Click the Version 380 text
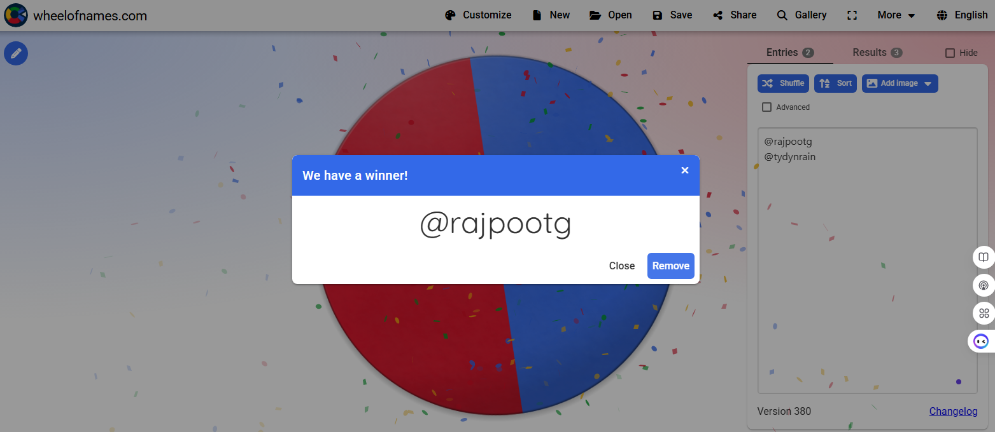 (784, 411)
